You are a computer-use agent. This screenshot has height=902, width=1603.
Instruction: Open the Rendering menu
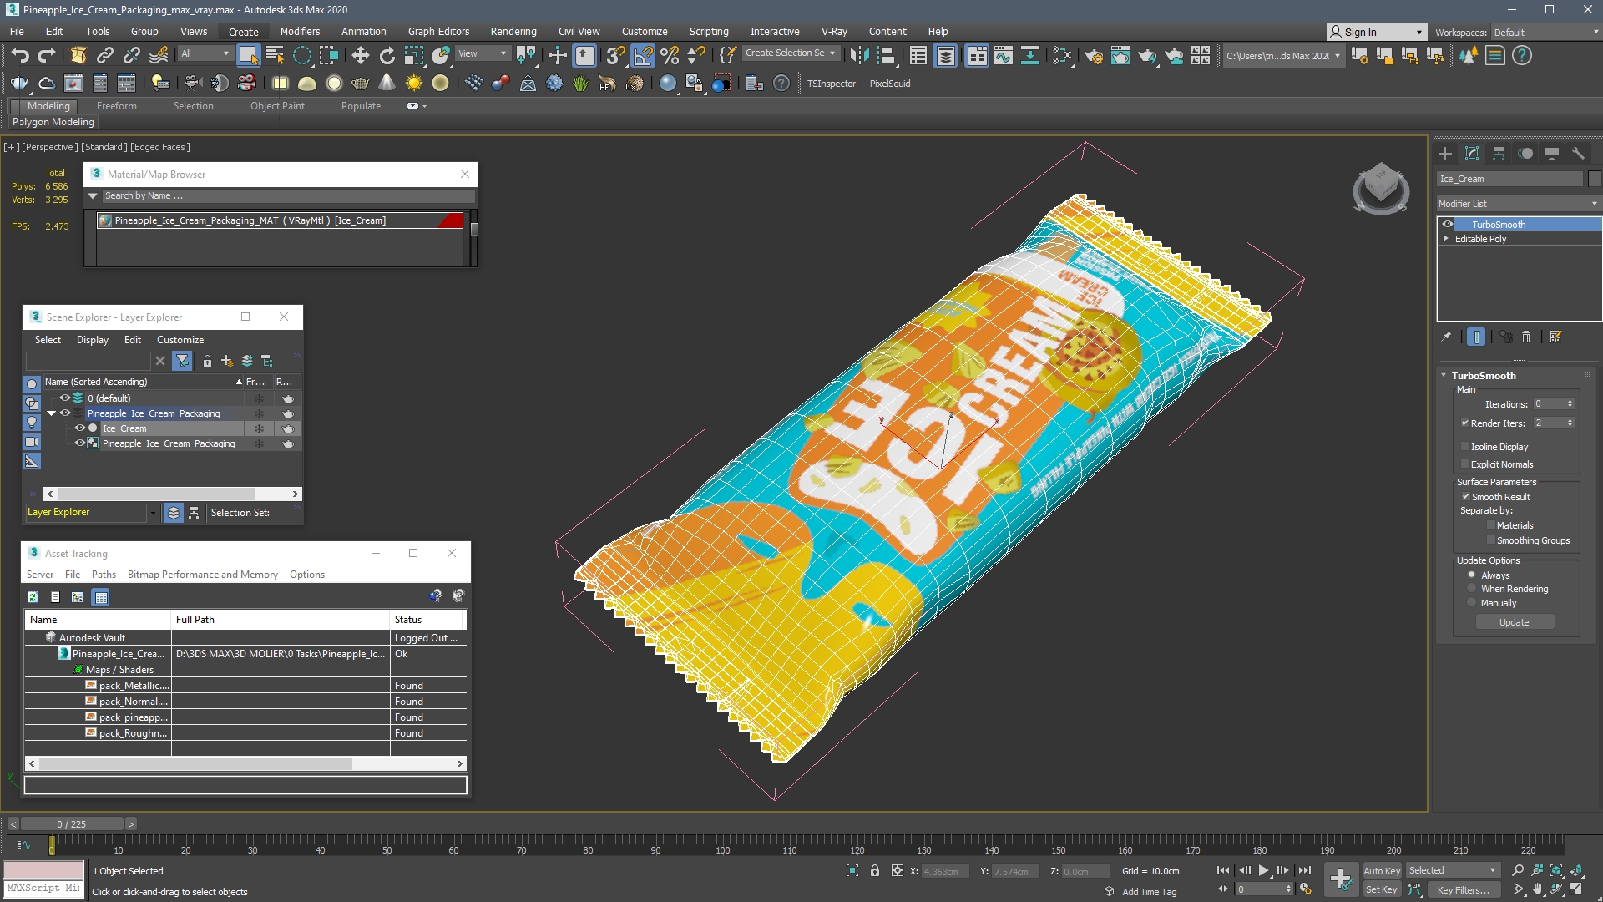coord(513,32)
